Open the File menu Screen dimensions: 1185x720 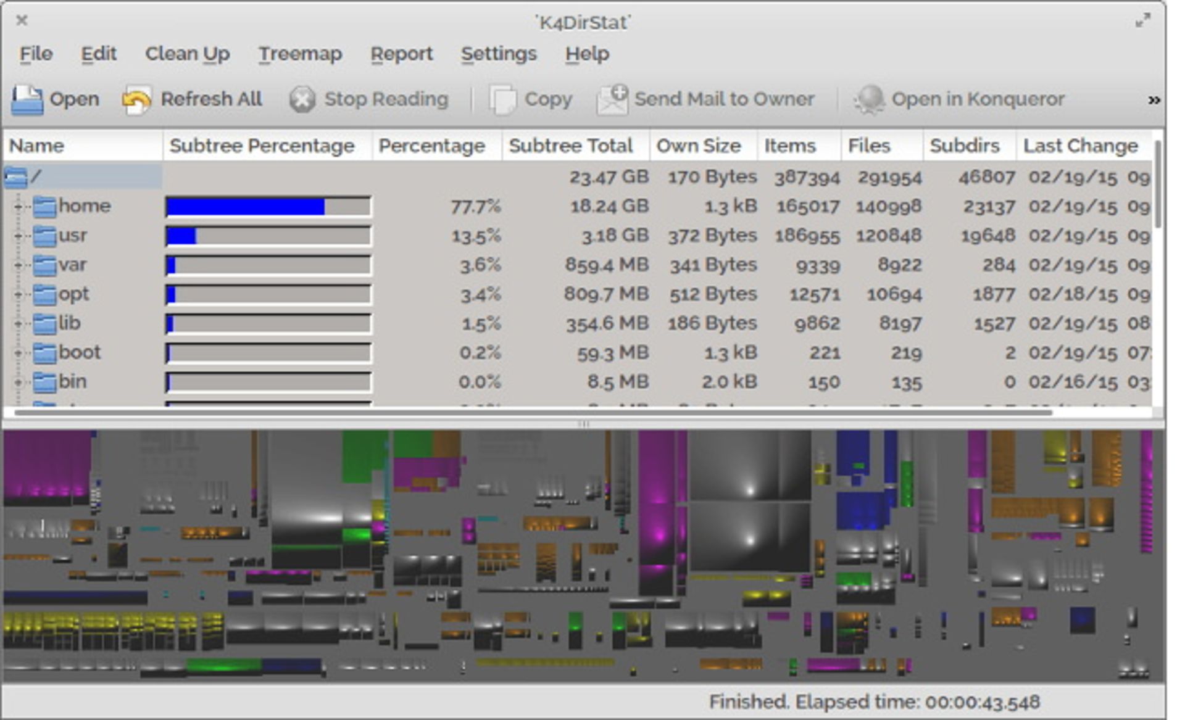pyautogui.click(x=36, y=54)
